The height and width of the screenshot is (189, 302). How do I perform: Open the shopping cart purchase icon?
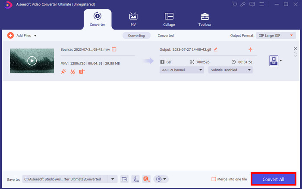coord(234,4)
